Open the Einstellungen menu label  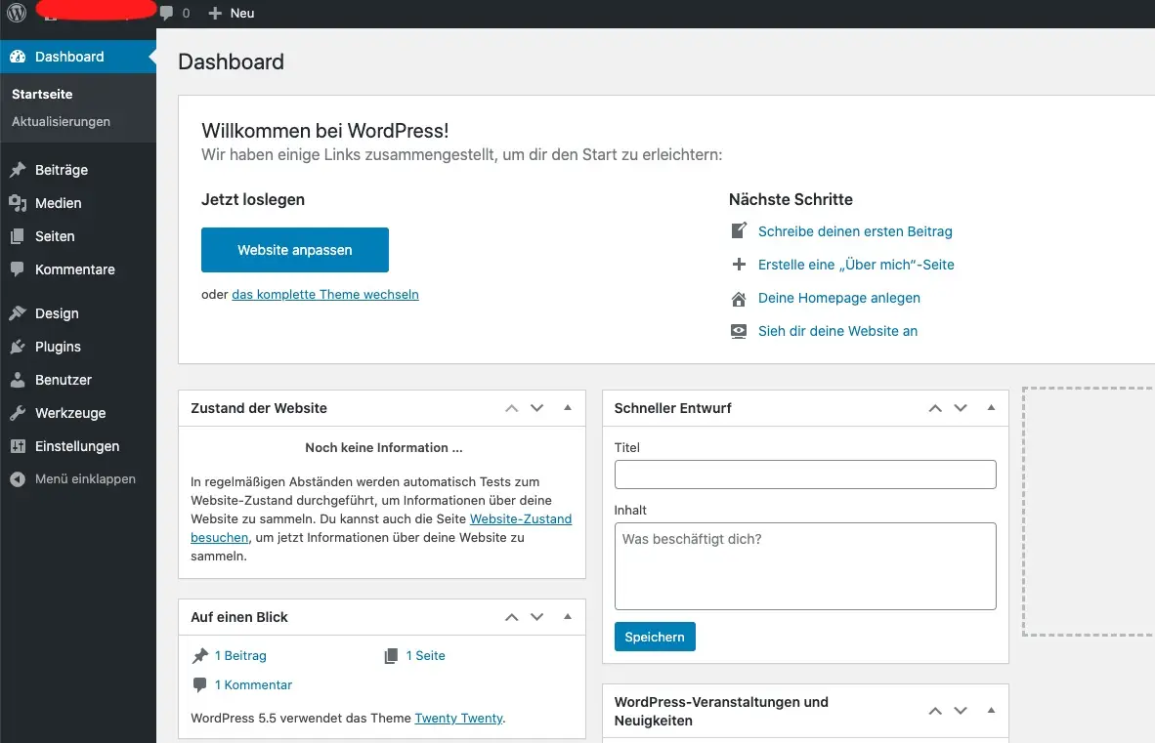[x=77, y=446]
